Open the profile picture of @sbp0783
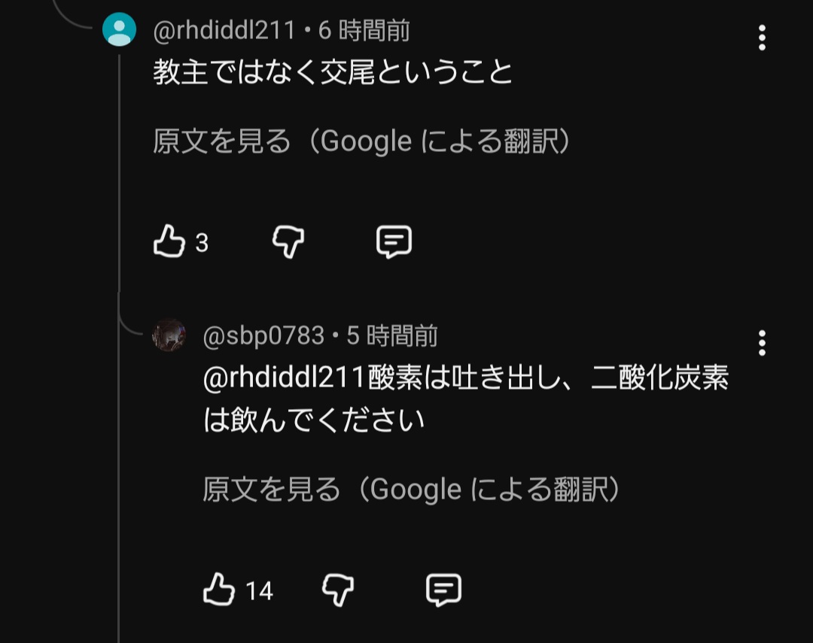 pos(169,335)
